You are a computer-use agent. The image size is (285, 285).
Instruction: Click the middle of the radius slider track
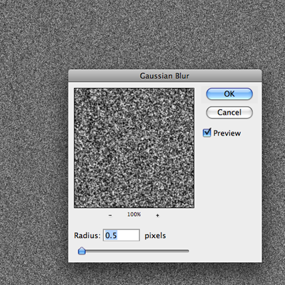point(133,251)
